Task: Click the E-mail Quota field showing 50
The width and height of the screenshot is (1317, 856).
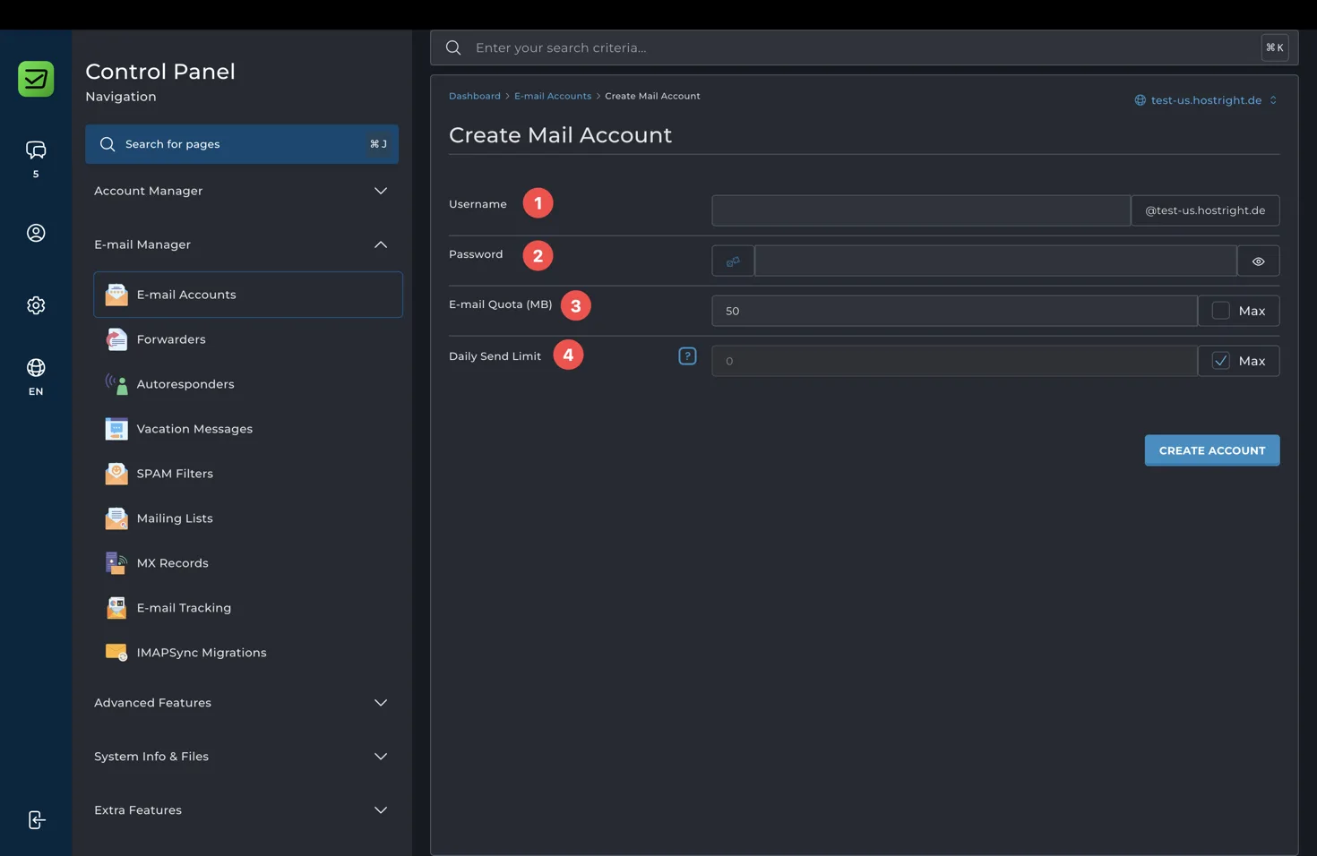Action: 954,311
